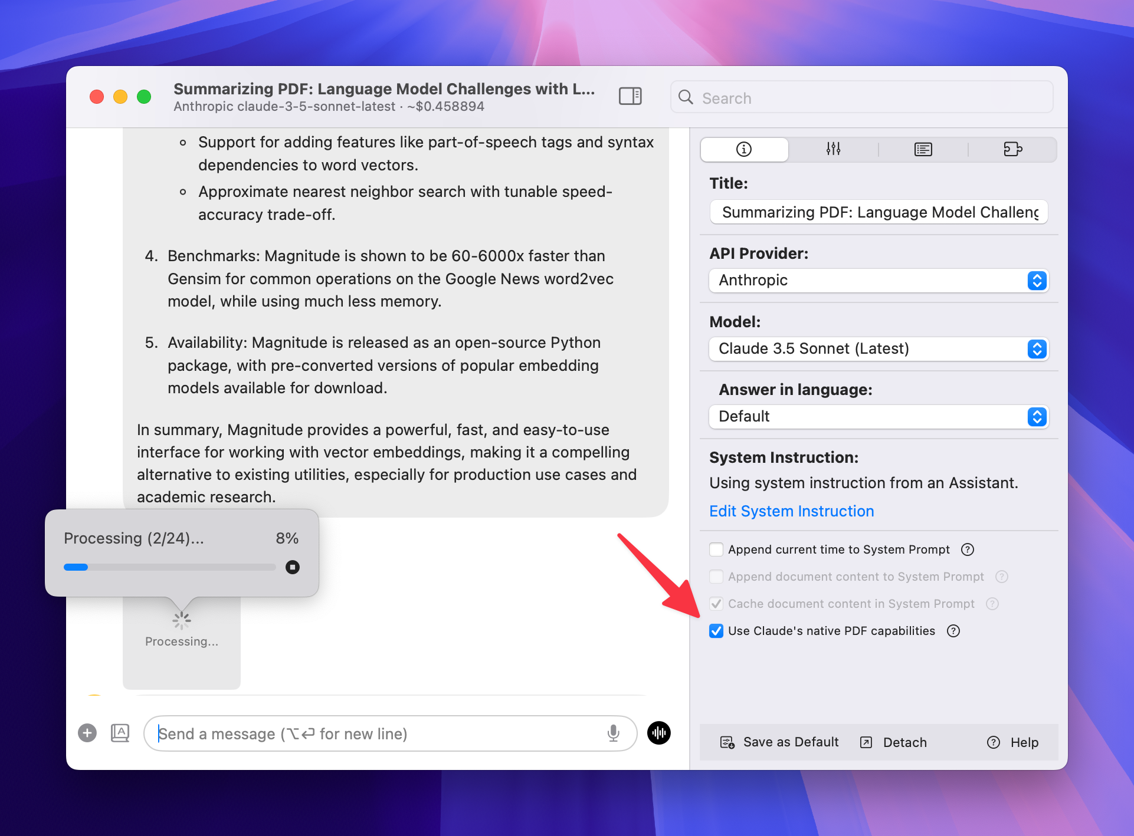Toggle Cache document content in System Prompt

pyautogui.click(x=716, y=604)
